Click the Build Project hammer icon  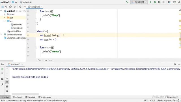127,2
